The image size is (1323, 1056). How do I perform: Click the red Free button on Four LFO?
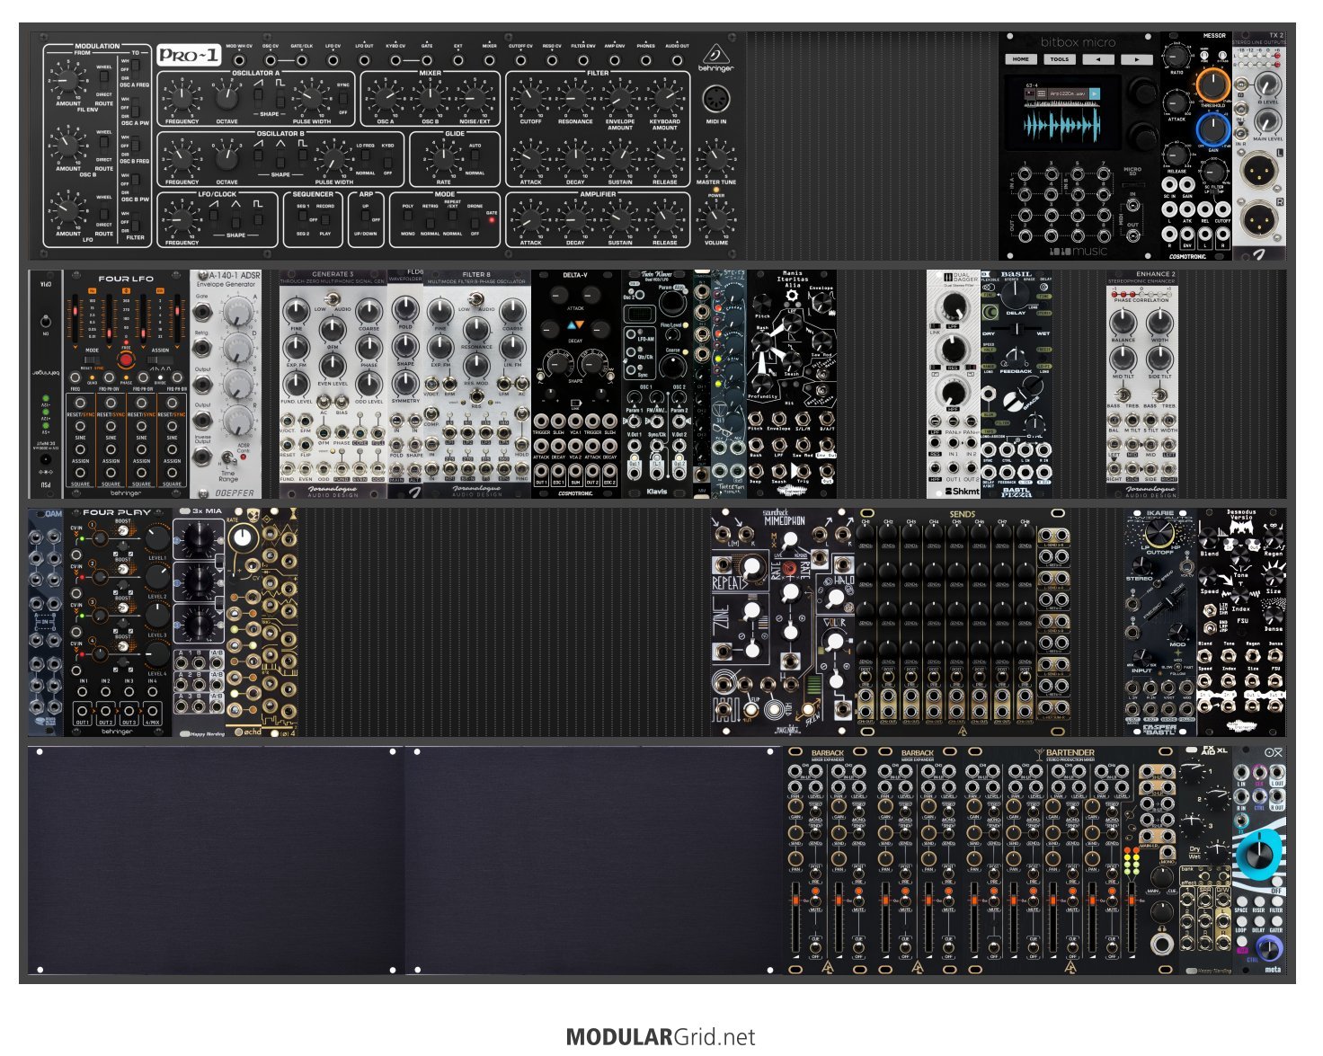126,359
